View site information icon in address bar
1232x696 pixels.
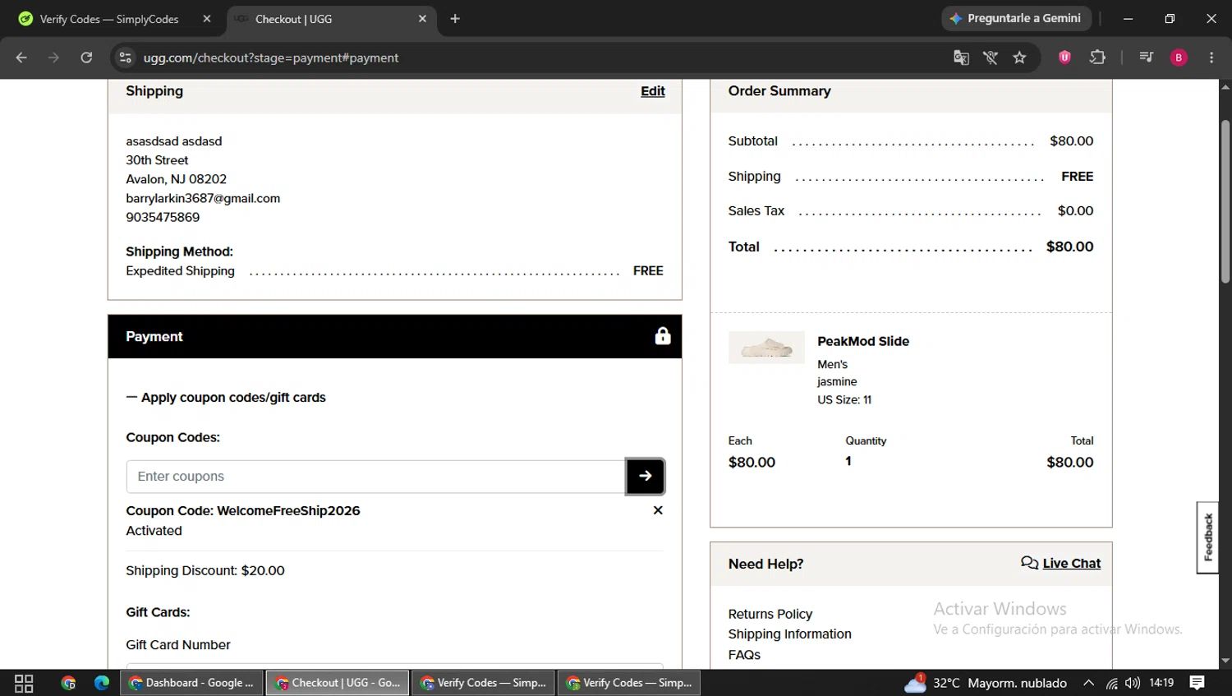coord(125,58)
